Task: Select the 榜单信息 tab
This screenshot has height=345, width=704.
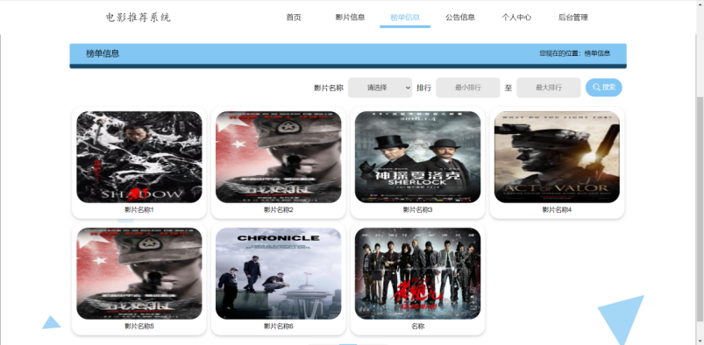Action: [405, 18]
